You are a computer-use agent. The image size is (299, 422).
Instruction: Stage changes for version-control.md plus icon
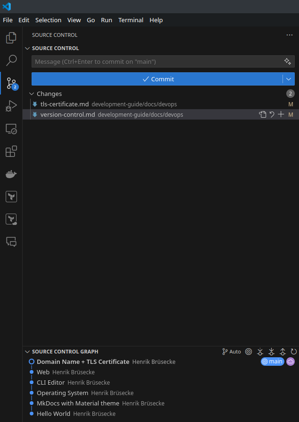tap(281, 114)
